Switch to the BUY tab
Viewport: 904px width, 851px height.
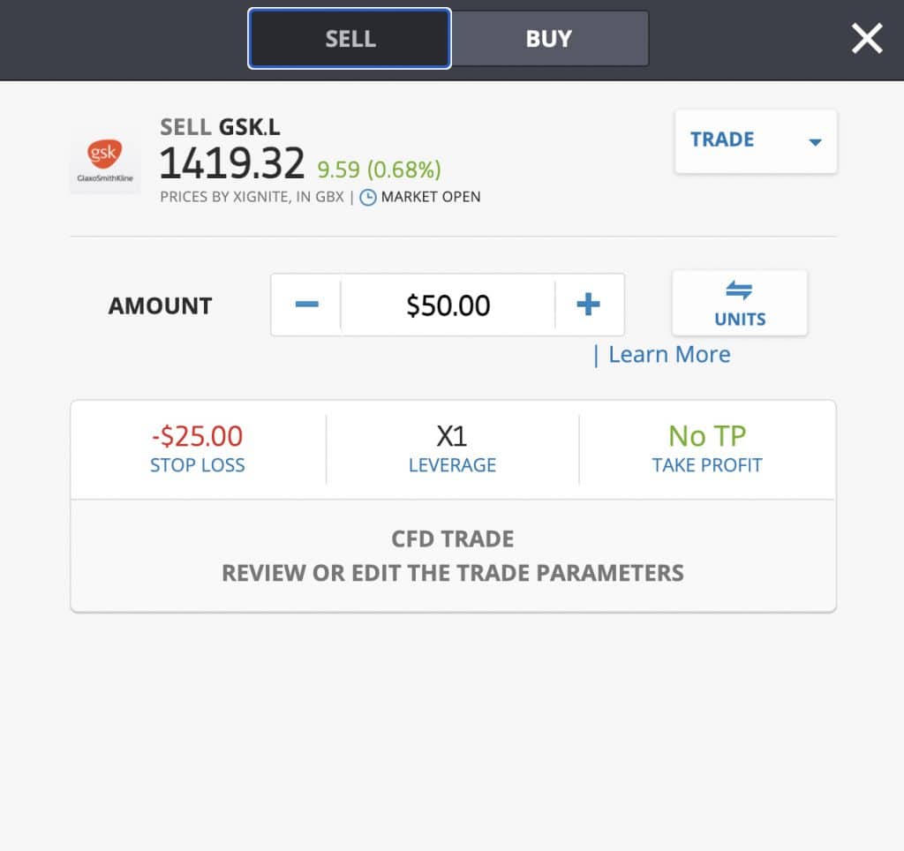tap(549, 39)
